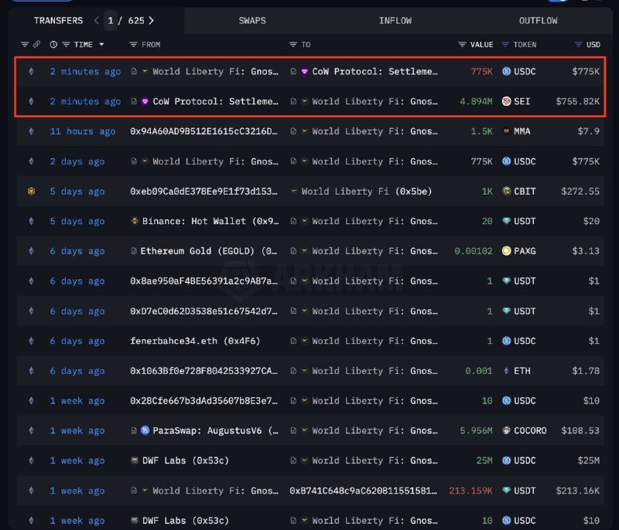The image size is (619, 530).
Task: Switch to the INFLOW tab
Action: point(395,21)
